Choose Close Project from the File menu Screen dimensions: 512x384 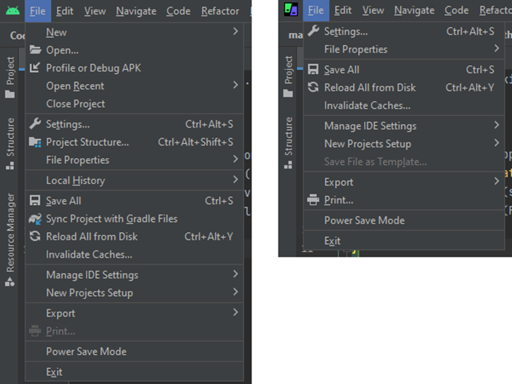[x=75, y=104]
